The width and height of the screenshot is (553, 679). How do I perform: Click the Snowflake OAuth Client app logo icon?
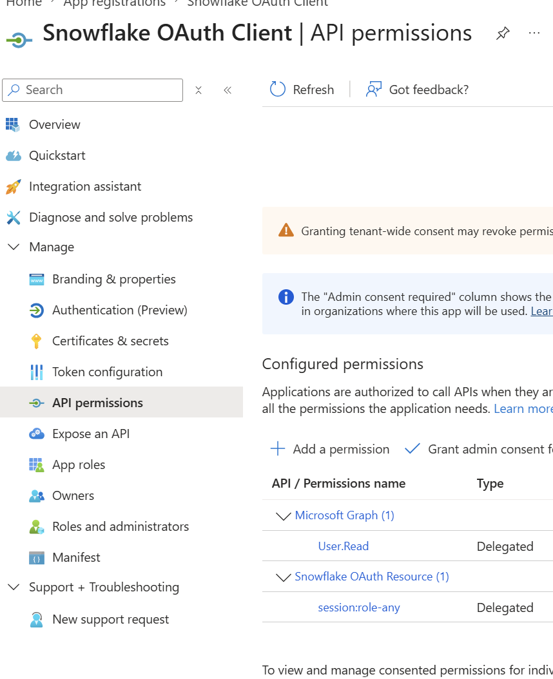pos(19,41)
